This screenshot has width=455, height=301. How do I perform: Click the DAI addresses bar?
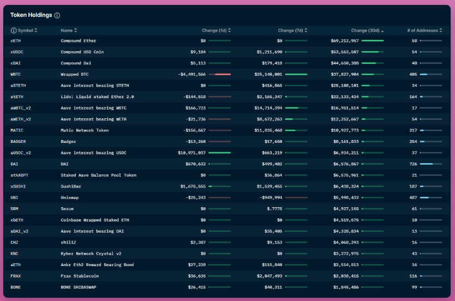431,164
